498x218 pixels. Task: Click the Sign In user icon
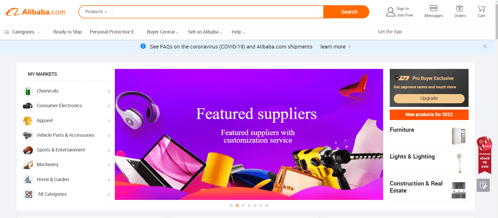(391, 12)
